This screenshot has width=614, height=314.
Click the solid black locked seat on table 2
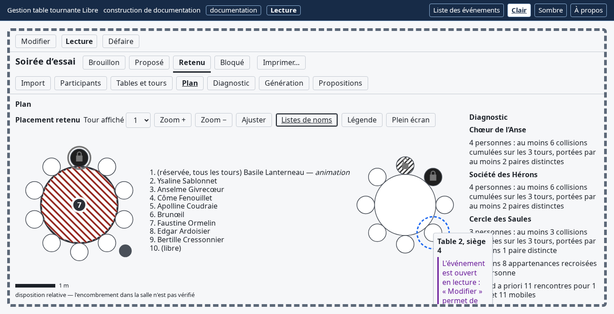pos(433,177)
